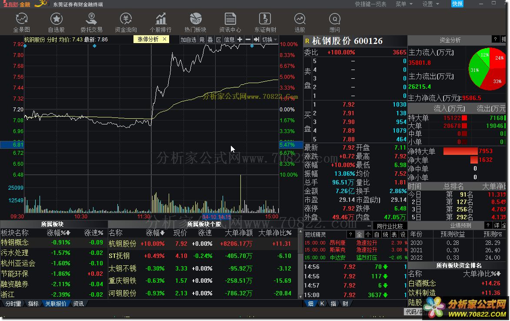Open the 设置 dropdown menu
The width and height of the screenshot is (510, 321).
coord(430,4)
